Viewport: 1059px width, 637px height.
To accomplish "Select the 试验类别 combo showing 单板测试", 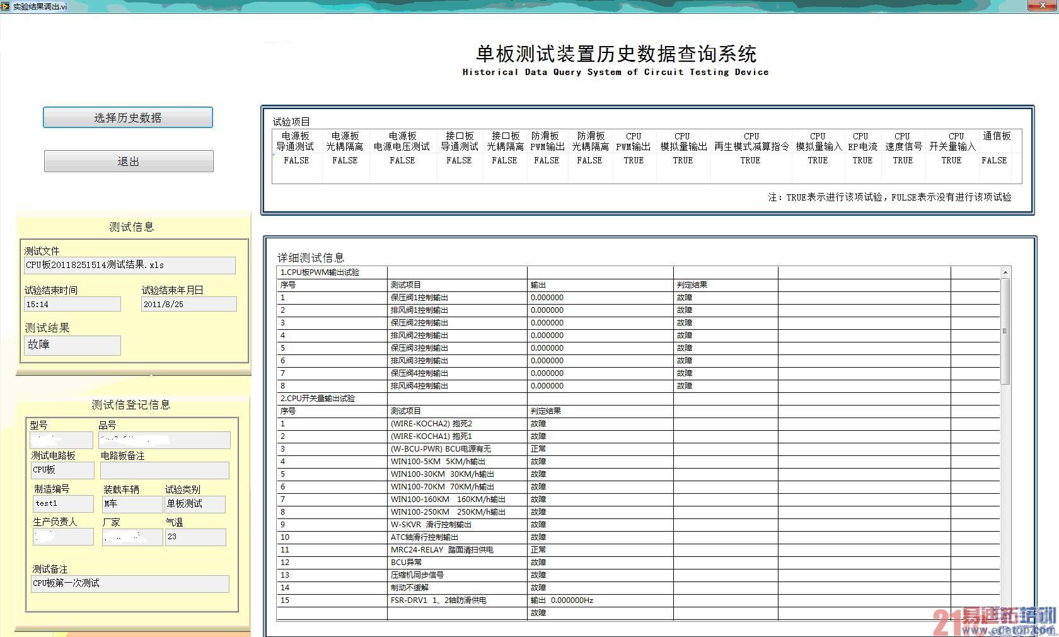I will 195,504.
